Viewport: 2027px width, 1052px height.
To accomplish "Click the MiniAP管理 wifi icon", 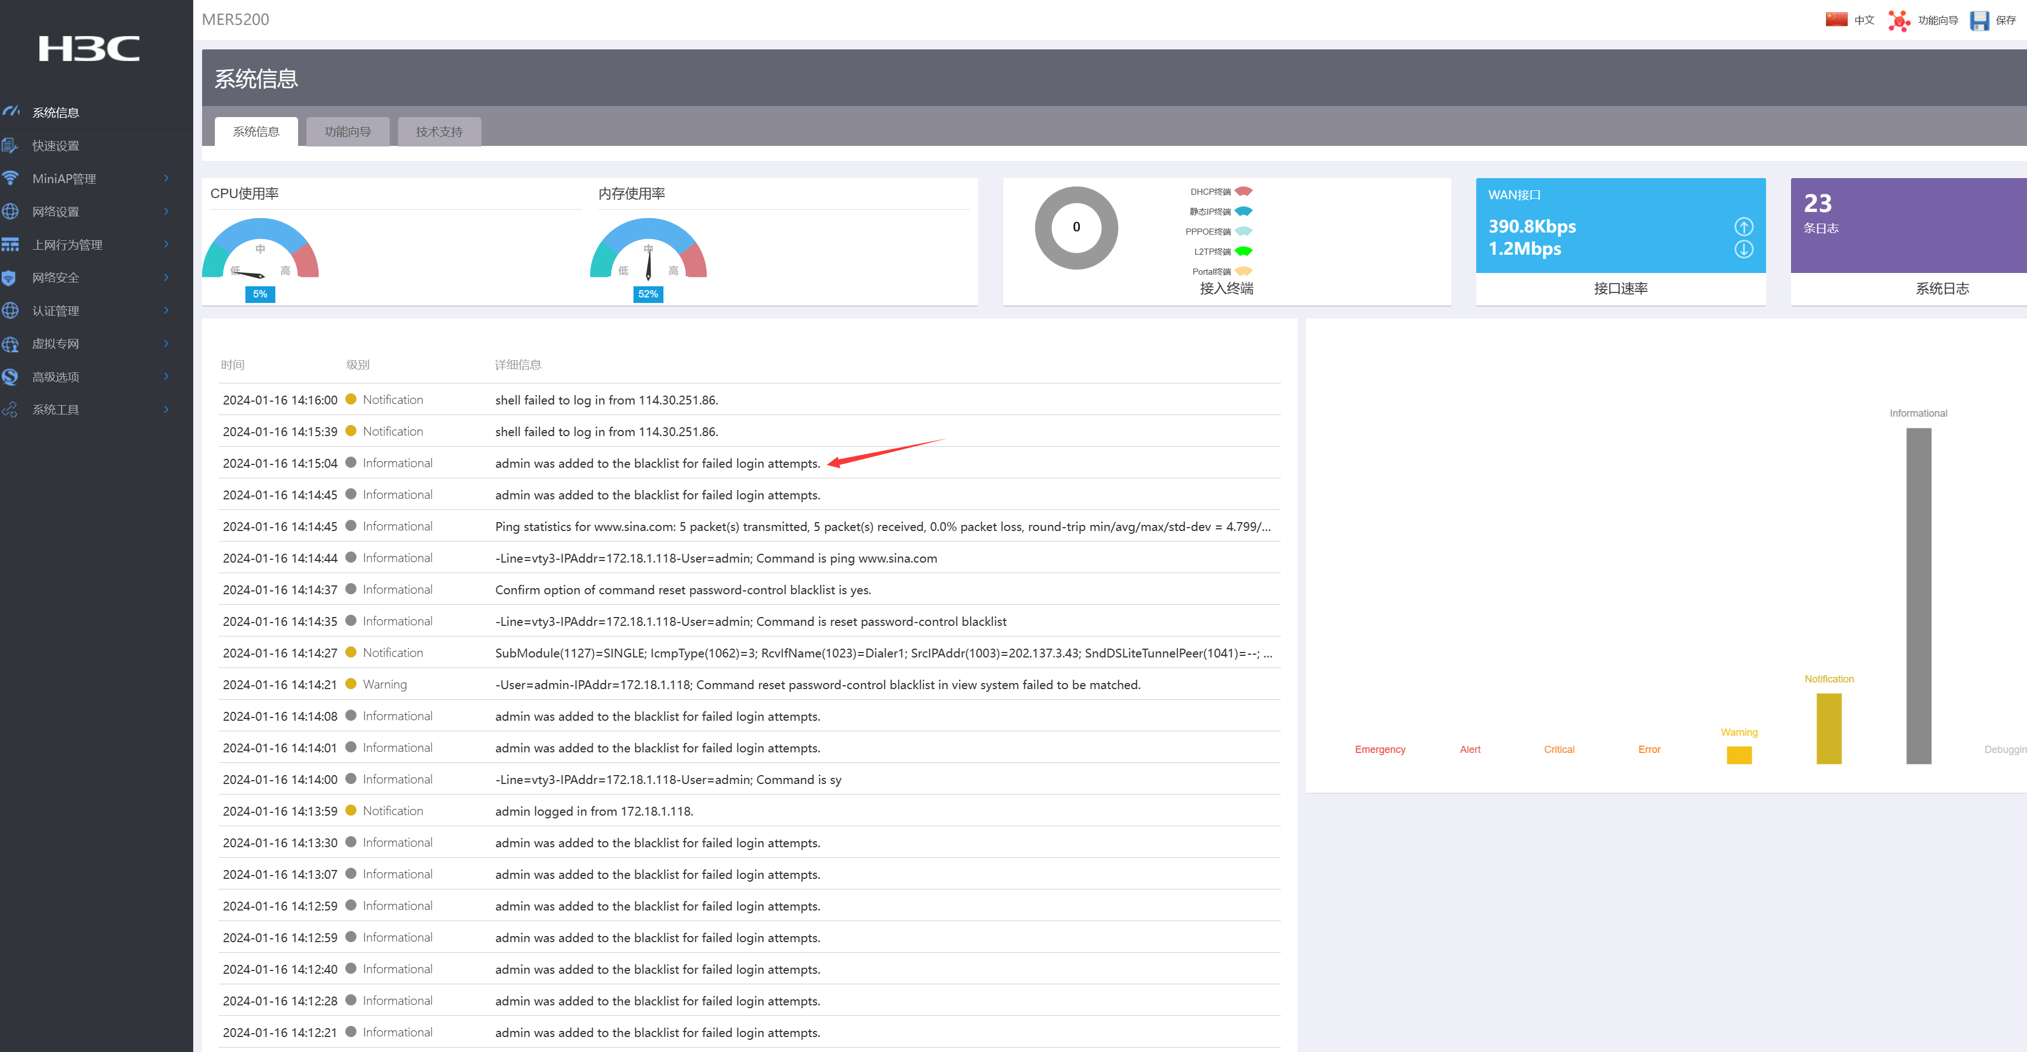I will (10, 179).
